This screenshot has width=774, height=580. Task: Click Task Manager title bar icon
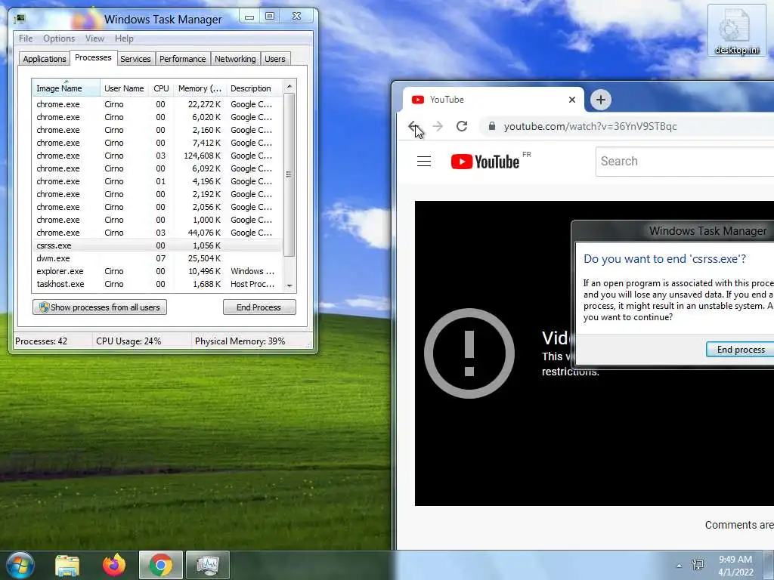pos(20,19)
